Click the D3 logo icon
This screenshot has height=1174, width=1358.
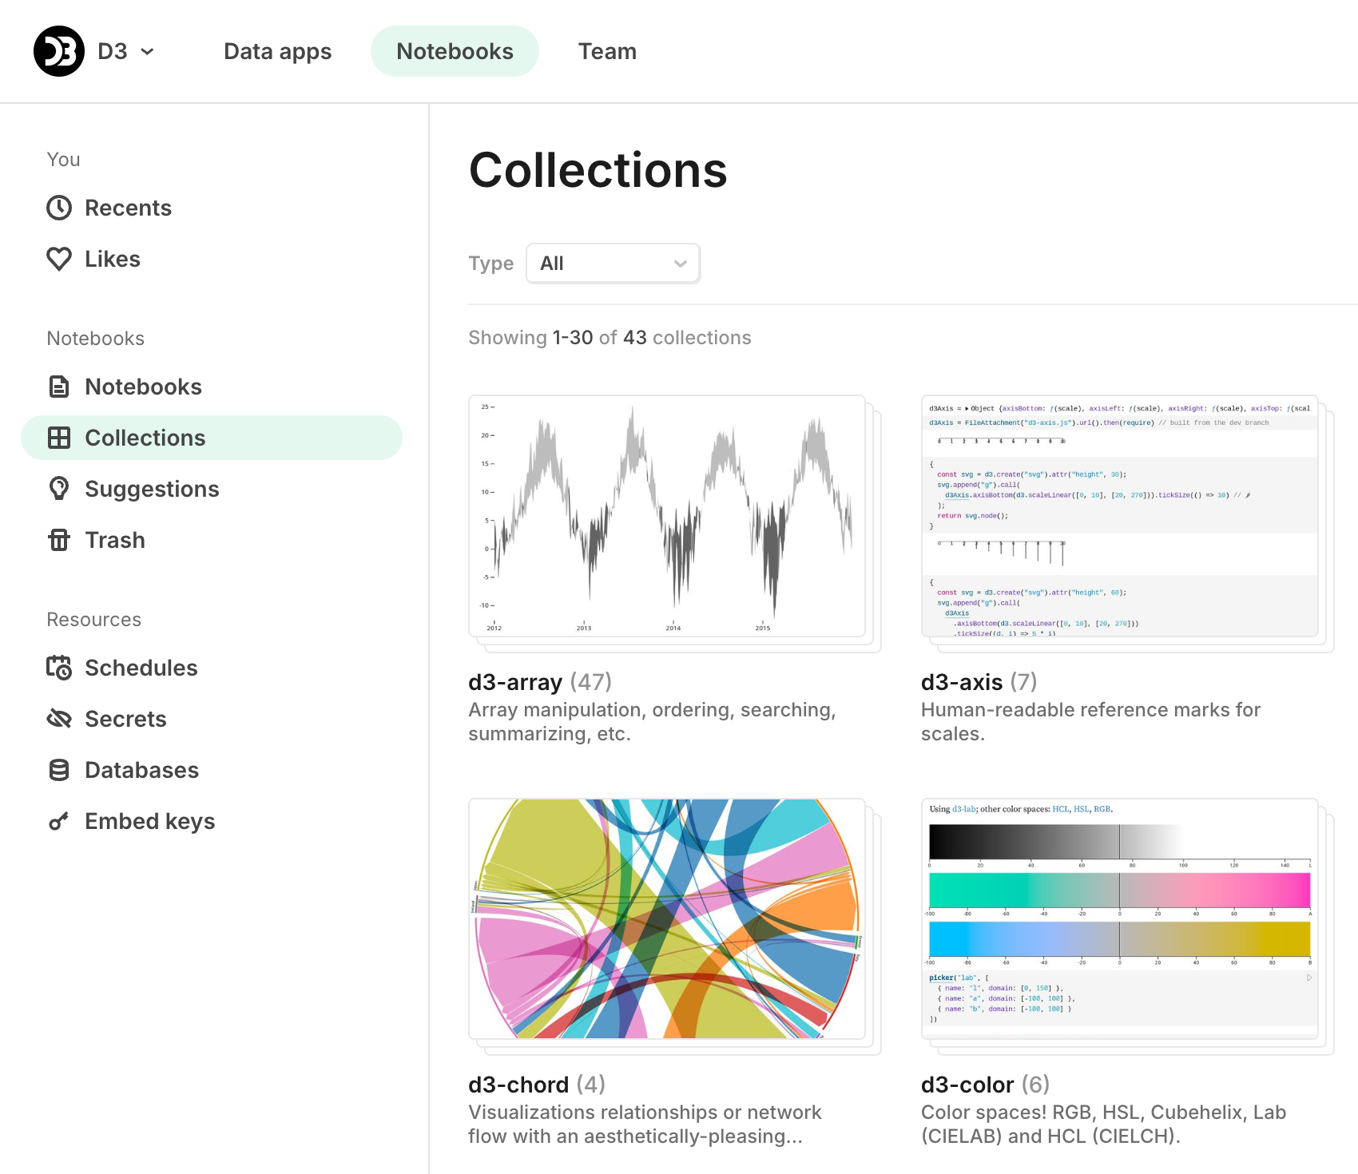click(58, 50)
